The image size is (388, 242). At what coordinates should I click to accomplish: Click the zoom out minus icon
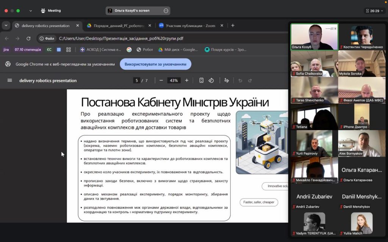(x=161, y=81)
